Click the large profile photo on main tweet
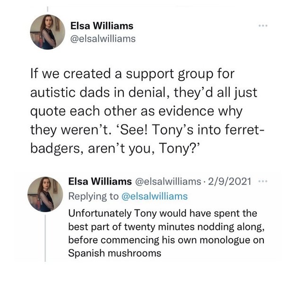This screenshot has width=288, height=284. tap(48, 32)
